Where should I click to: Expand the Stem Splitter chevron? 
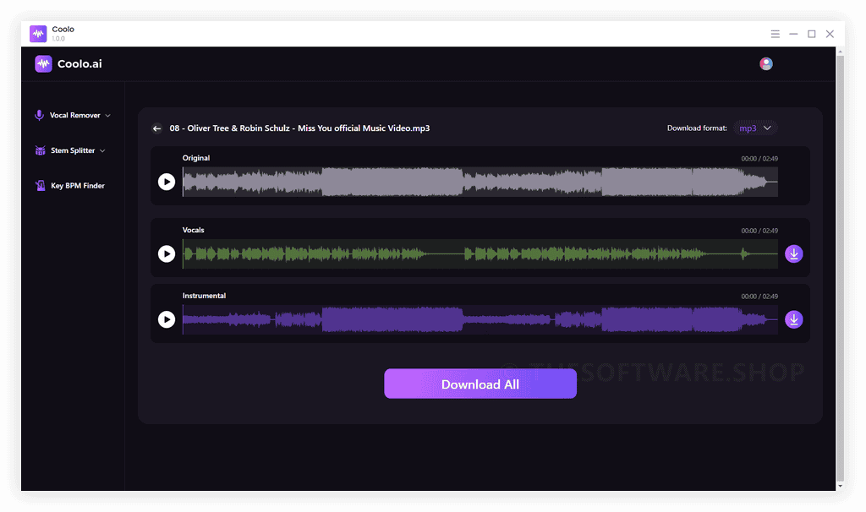(x=102, y=151)
